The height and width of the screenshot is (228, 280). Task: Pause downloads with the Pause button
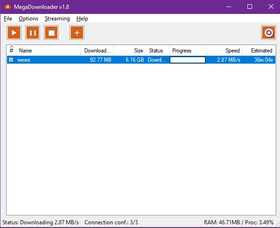click(33, 33)
